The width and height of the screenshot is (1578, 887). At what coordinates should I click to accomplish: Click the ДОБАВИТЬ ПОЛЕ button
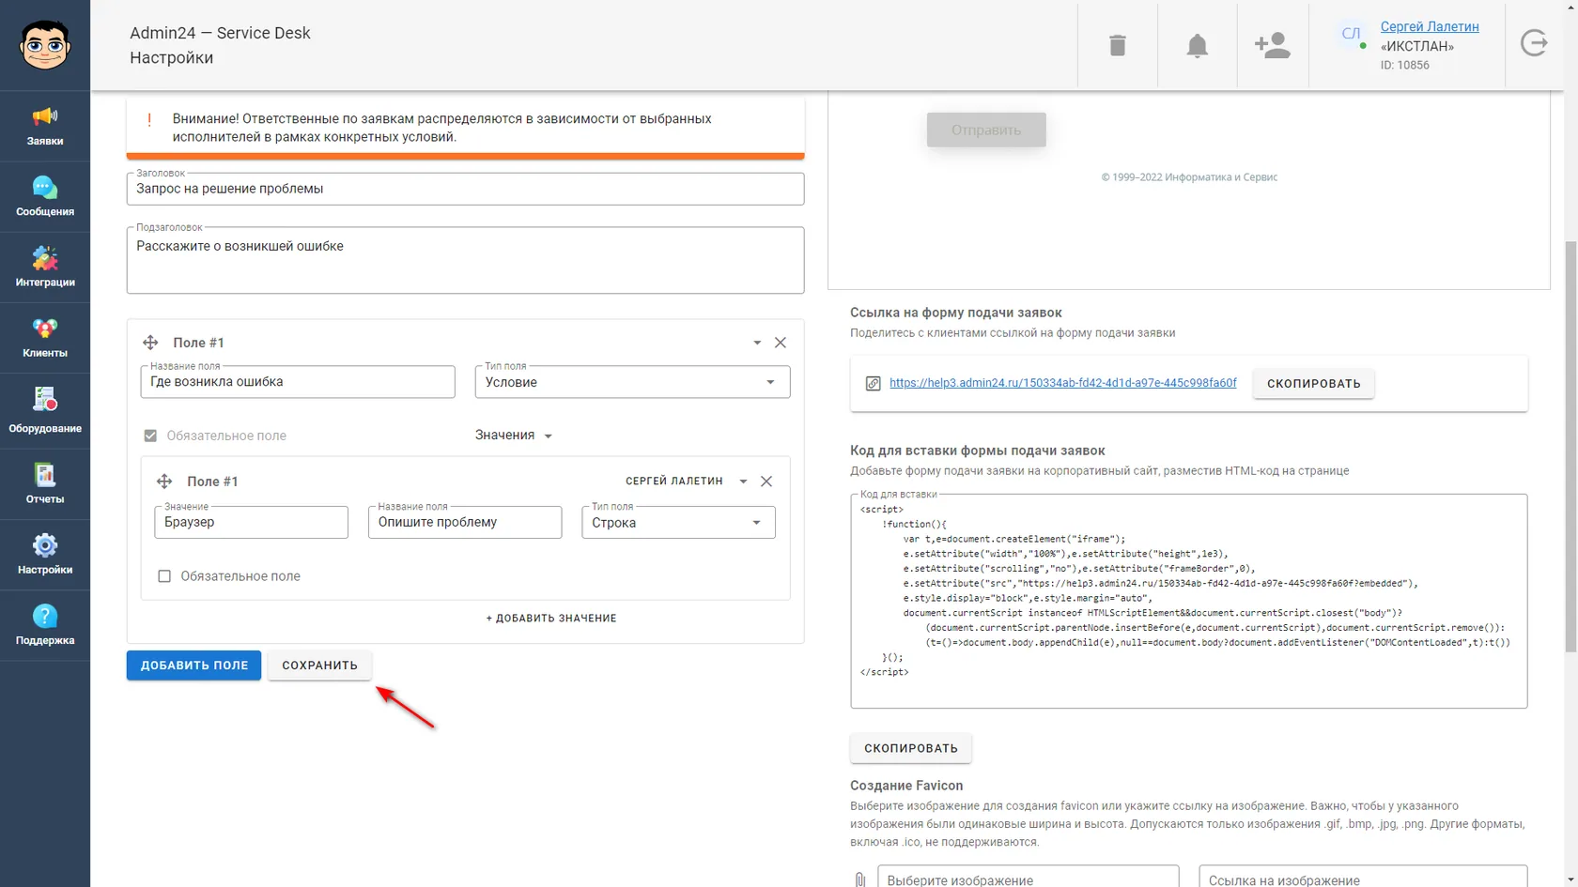tap(193, 665)
